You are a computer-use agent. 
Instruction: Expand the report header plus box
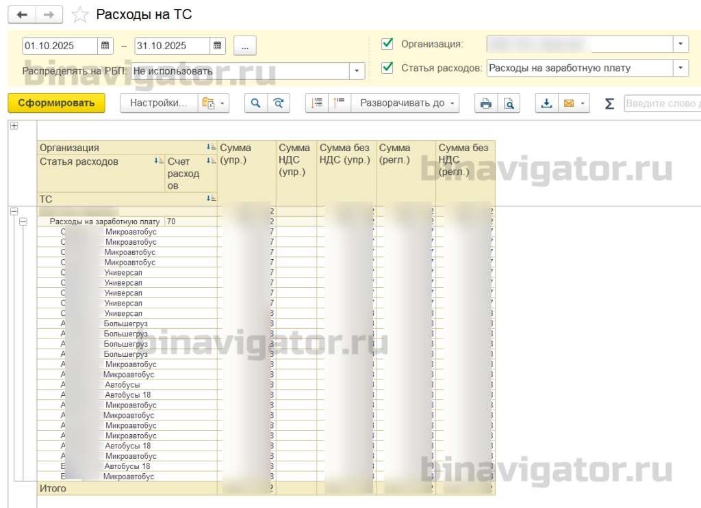pos(14,126)
